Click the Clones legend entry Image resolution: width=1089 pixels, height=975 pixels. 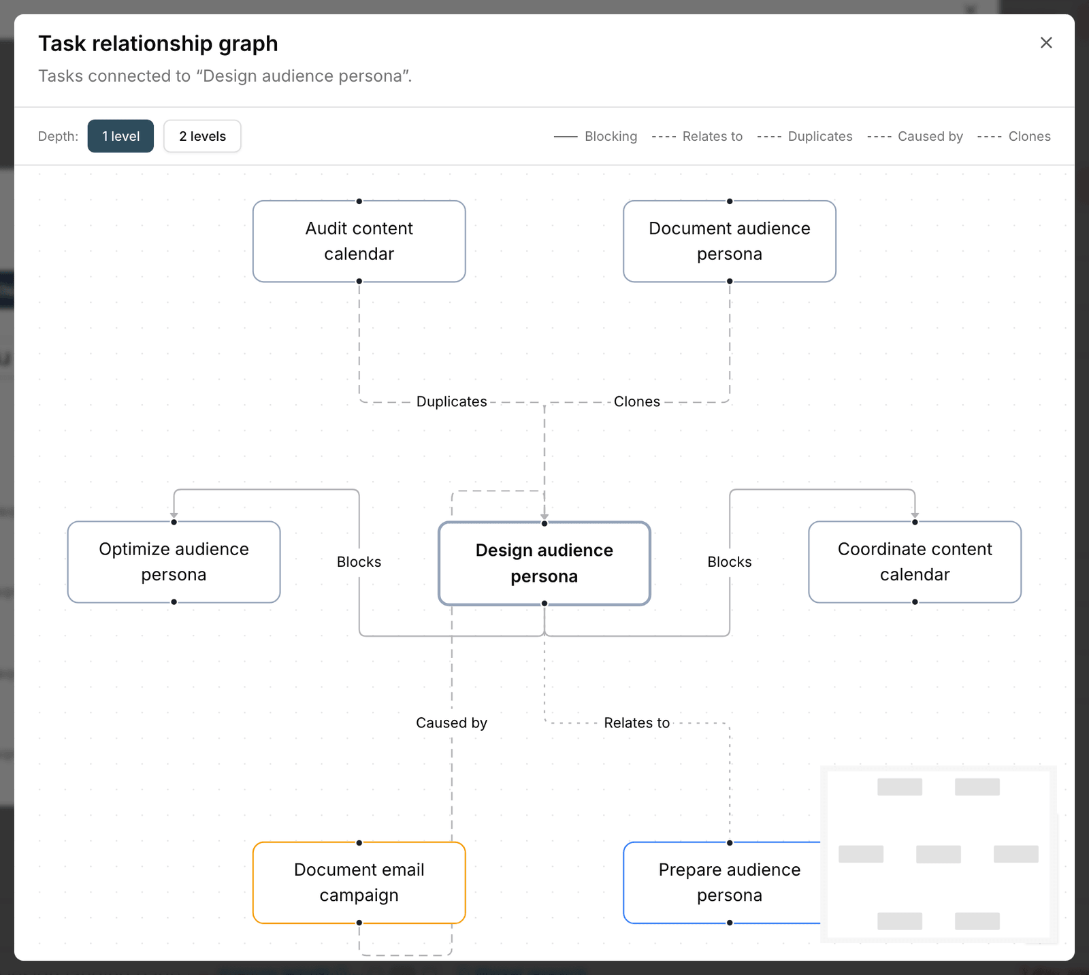coord(1013,136)
